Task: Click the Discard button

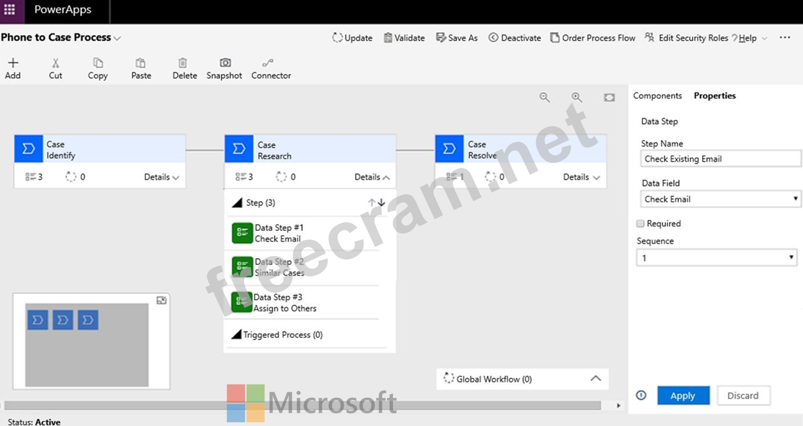Action: pyautogui.click(x=743, y=396)
